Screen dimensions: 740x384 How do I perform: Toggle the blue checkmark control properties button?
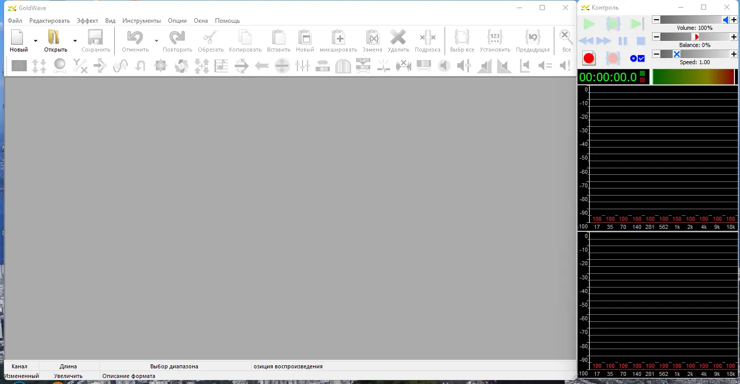[637, 58]
